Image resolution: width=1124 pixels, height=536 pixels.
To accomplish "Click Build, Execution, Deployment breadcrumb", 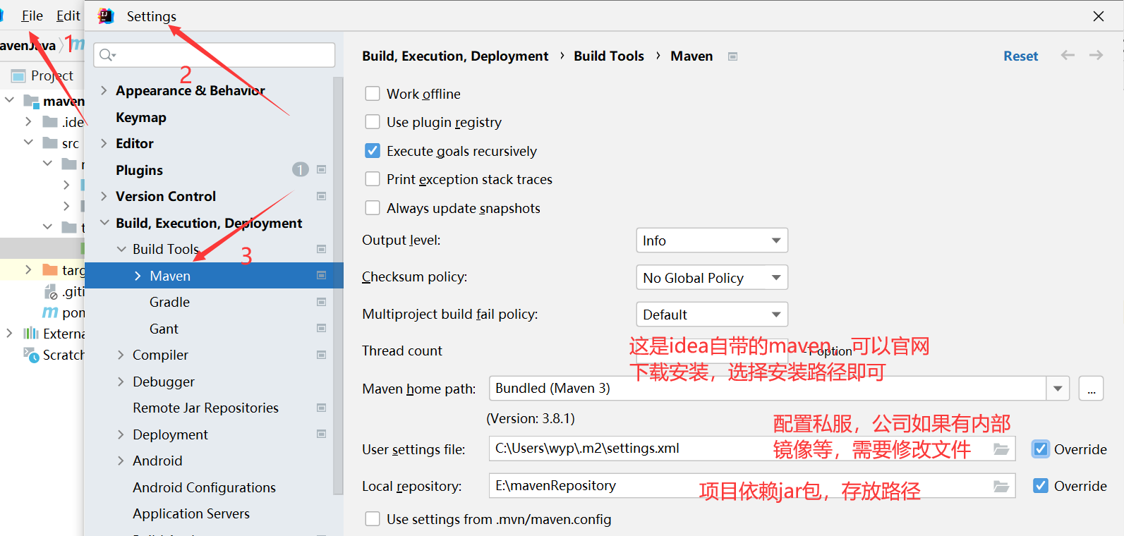I will click(x=455, y=56).
